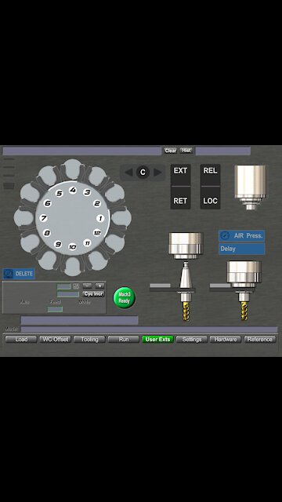The image size is (282, 502).
Task: Select tool pocket 3 on the carousel
Action: 87,192
